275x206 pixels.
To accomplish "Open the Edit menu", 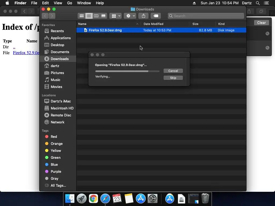I will [45, 3].
